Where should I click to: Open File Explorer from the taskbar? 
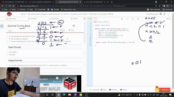coord(70,95)
